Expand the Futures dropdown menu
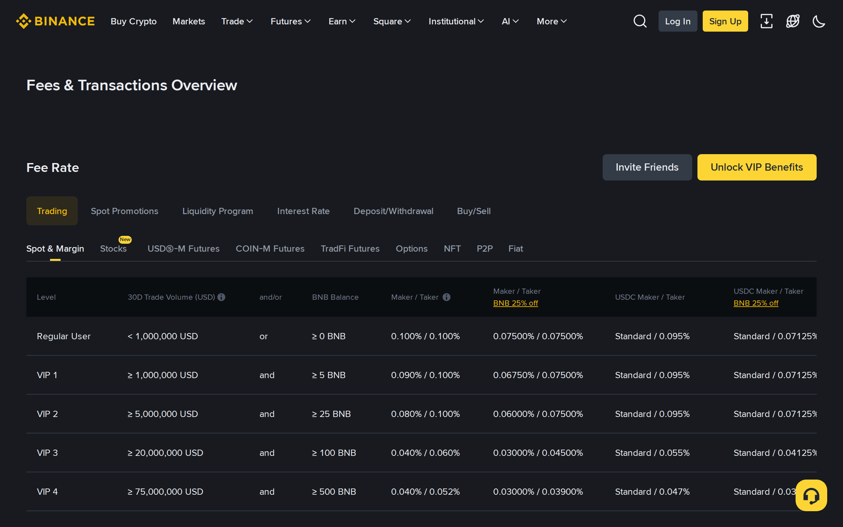The height and width of the screenshot is (527, 843). tap(290, 21)
